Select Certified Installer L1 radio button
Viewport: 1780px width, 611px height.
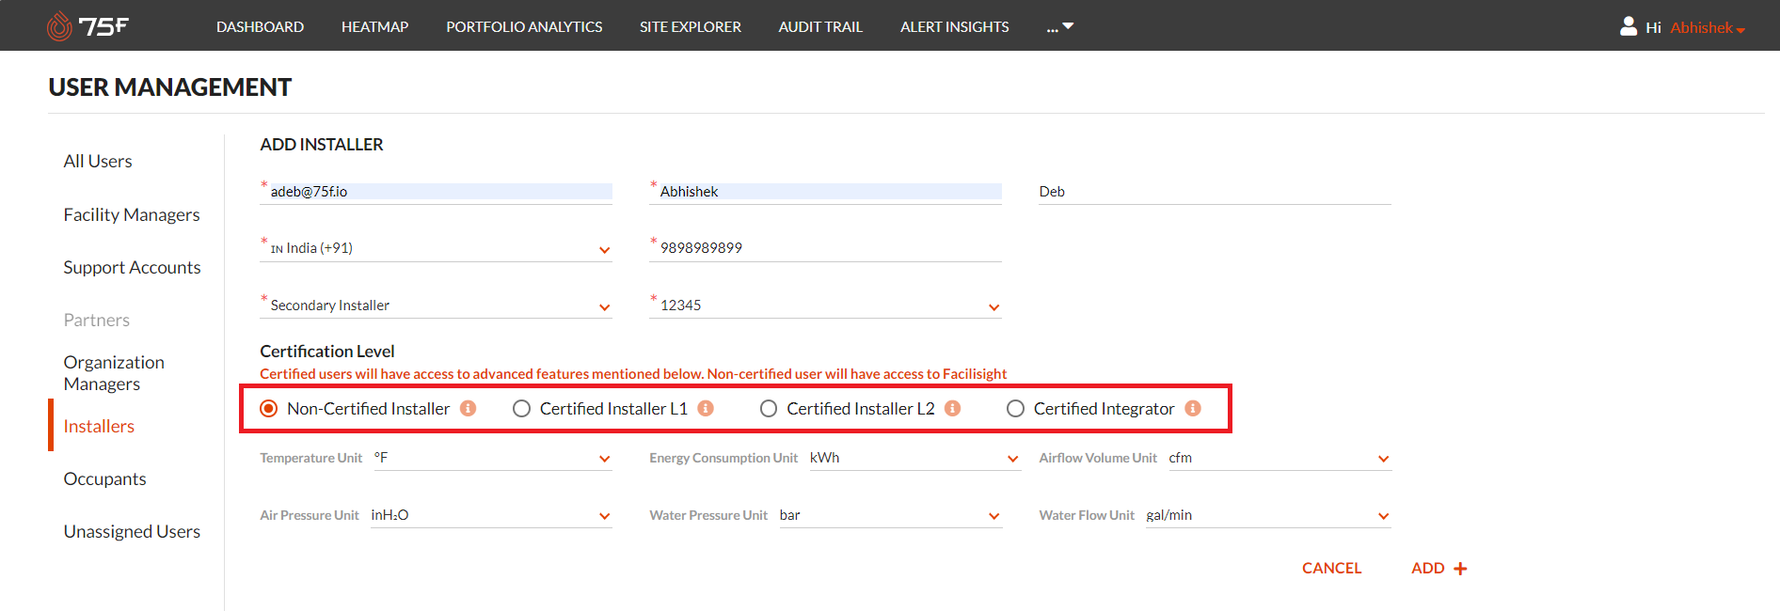521,409
